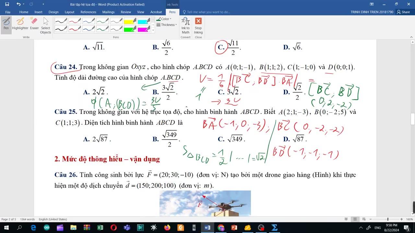This screenshot has width=415, height=233.
Task: Switch to the Insert tab
Action: coord(38,12)
